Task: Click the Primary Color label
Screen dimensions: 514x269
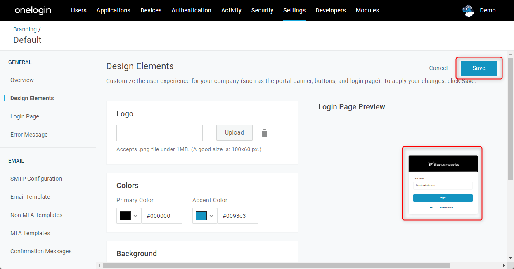Action: pos(135,200)
